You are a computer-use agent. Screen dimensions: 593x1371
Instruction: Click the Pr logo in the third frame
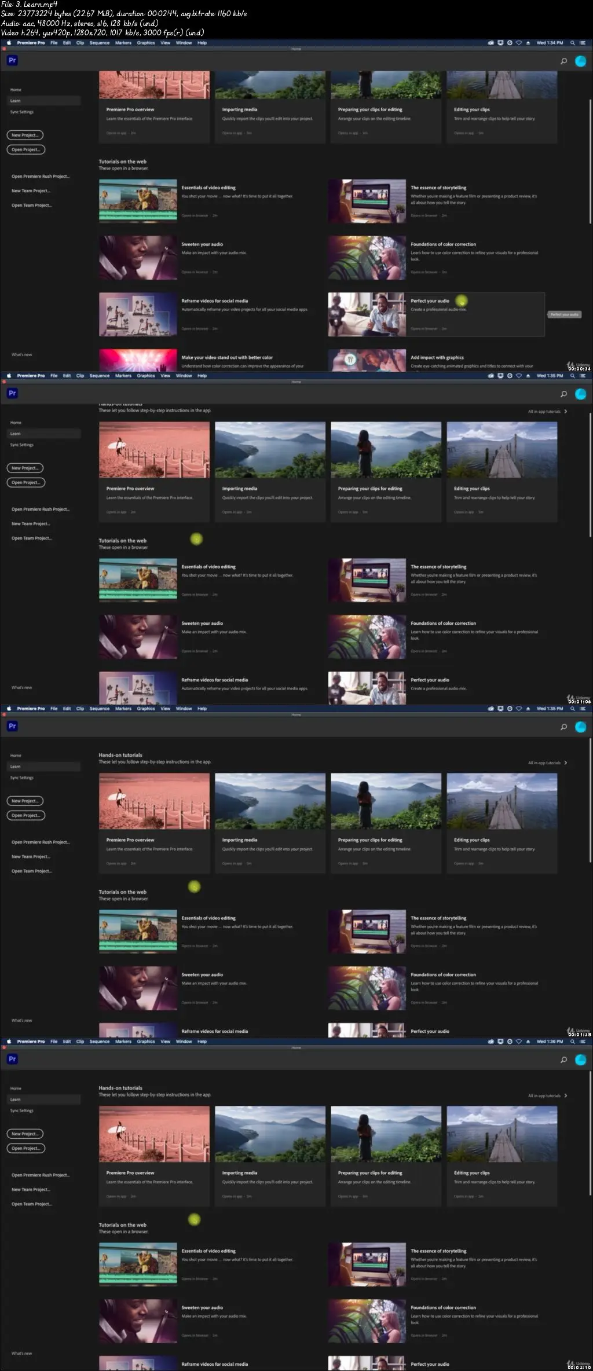(x=12, y=726)
